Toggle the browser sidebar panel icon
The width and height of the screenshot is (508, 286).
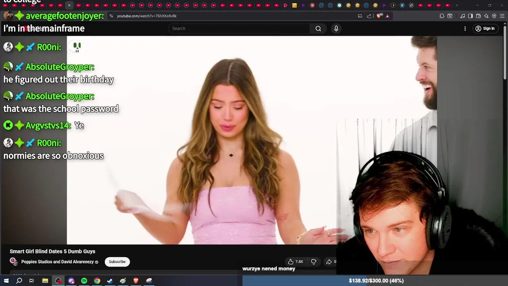tap(470, 16)
